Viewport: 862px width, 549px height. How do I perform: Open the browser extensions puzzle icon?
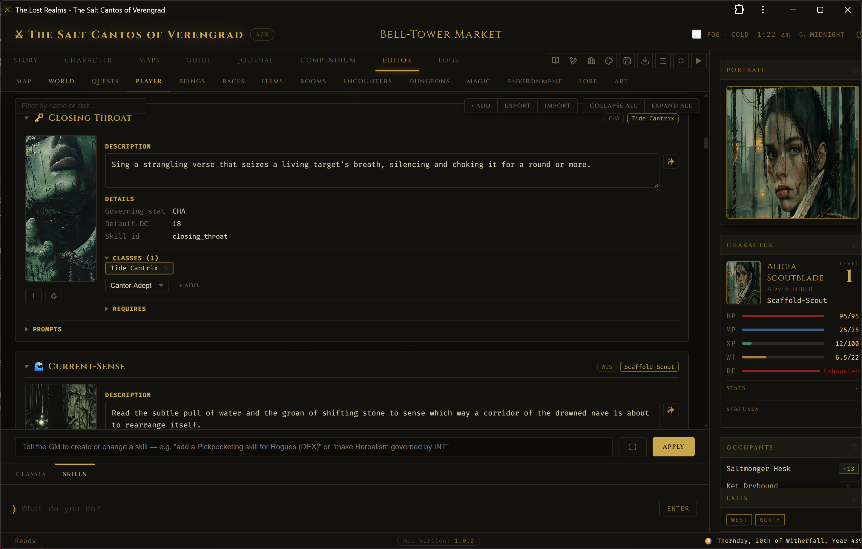(739, 10)
